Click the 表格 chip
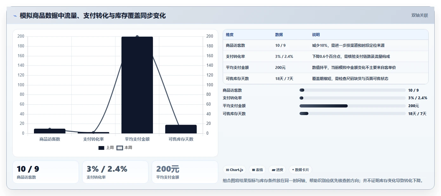 point(257,170)
